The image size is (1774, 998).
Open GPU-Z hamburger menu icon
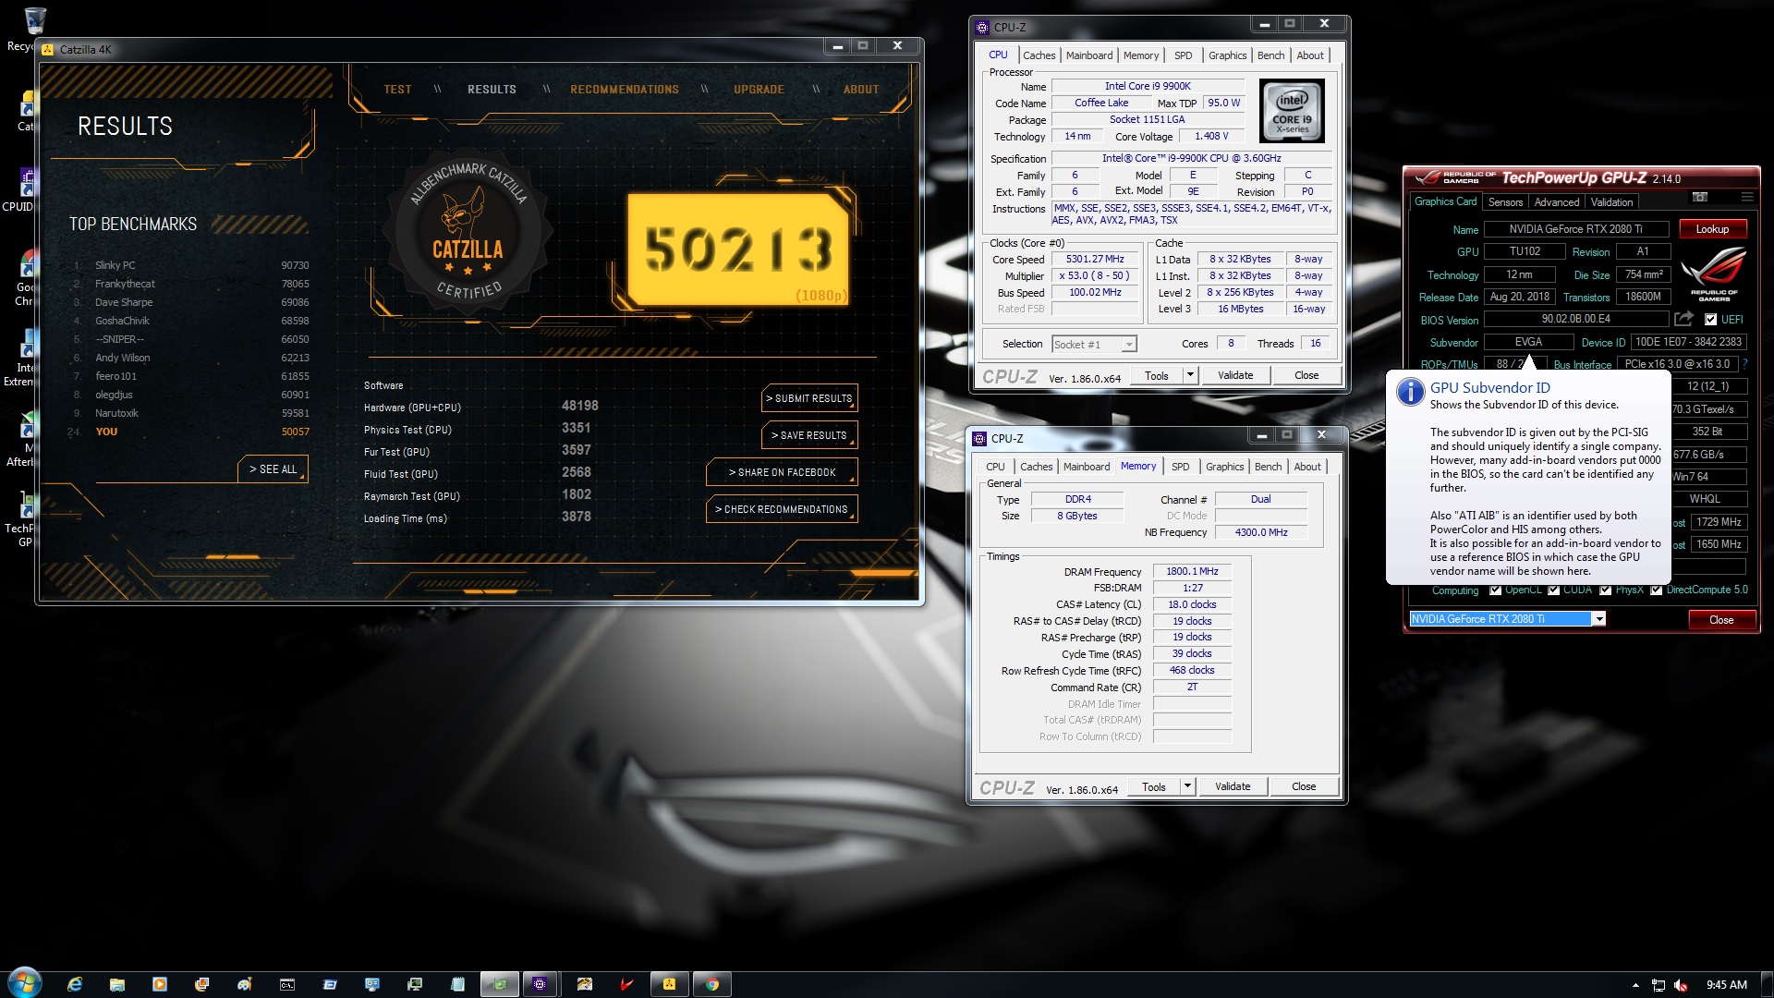coord(1747,198)
